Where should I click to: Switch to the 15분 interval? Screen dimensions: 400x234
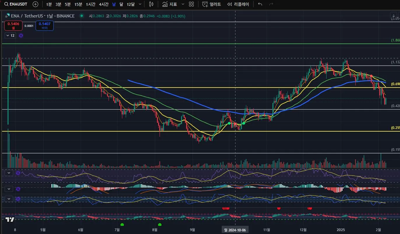78,4
